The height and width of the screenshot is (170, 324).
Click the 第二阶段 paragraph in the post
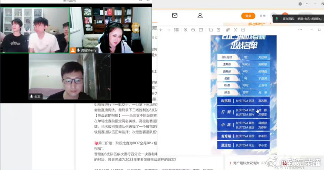126,146
